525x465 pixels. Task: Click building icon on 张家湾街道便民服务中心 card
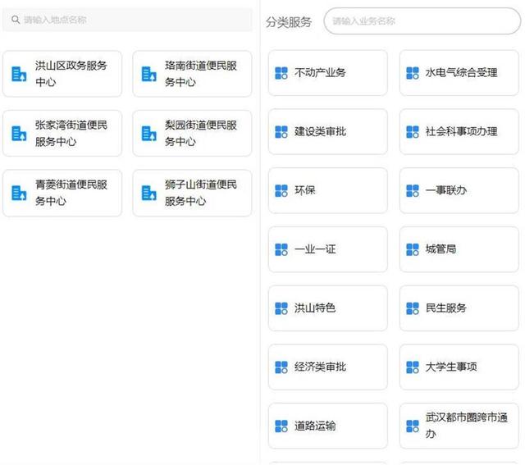click(19, 133)
